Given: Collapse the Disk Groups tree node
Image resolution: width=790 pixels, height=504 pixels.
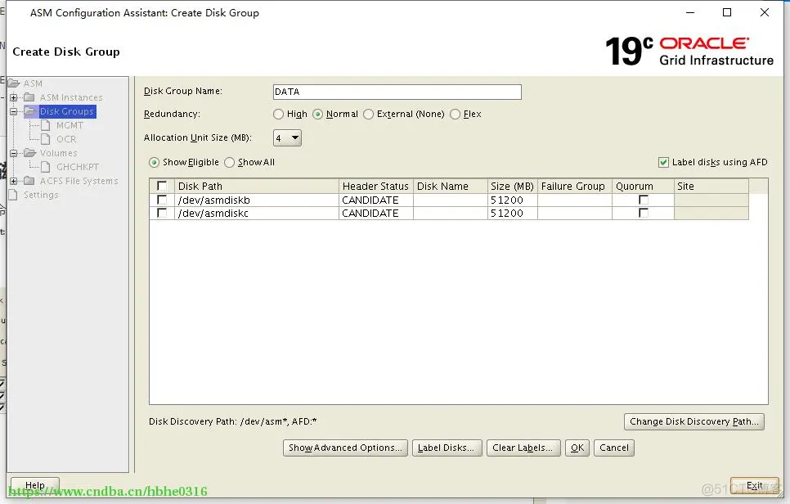Looking at the screenshot, I should [14, 111].
